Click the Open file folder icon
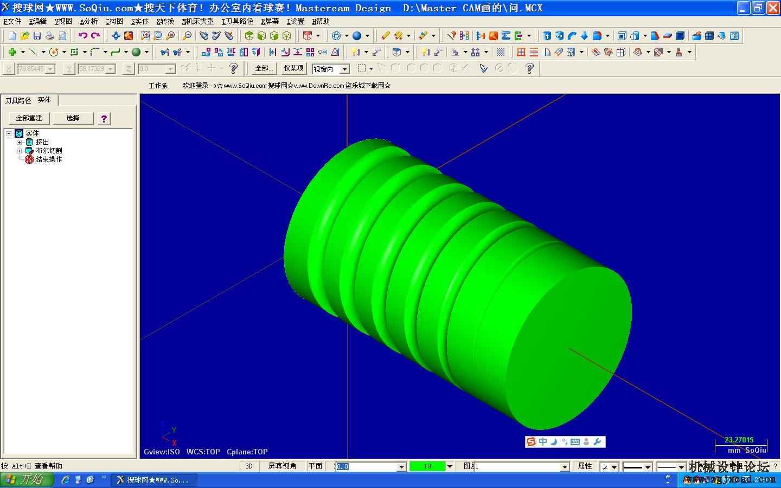Image resolution: width=781 pixels, height=488 pixels. (24, 36)
